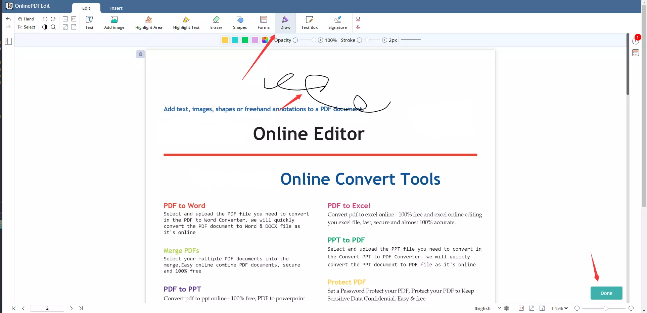The height and width of the screenshot is (313, 647).
Task: Open the Shapes tool
Action: pos(240,22)
